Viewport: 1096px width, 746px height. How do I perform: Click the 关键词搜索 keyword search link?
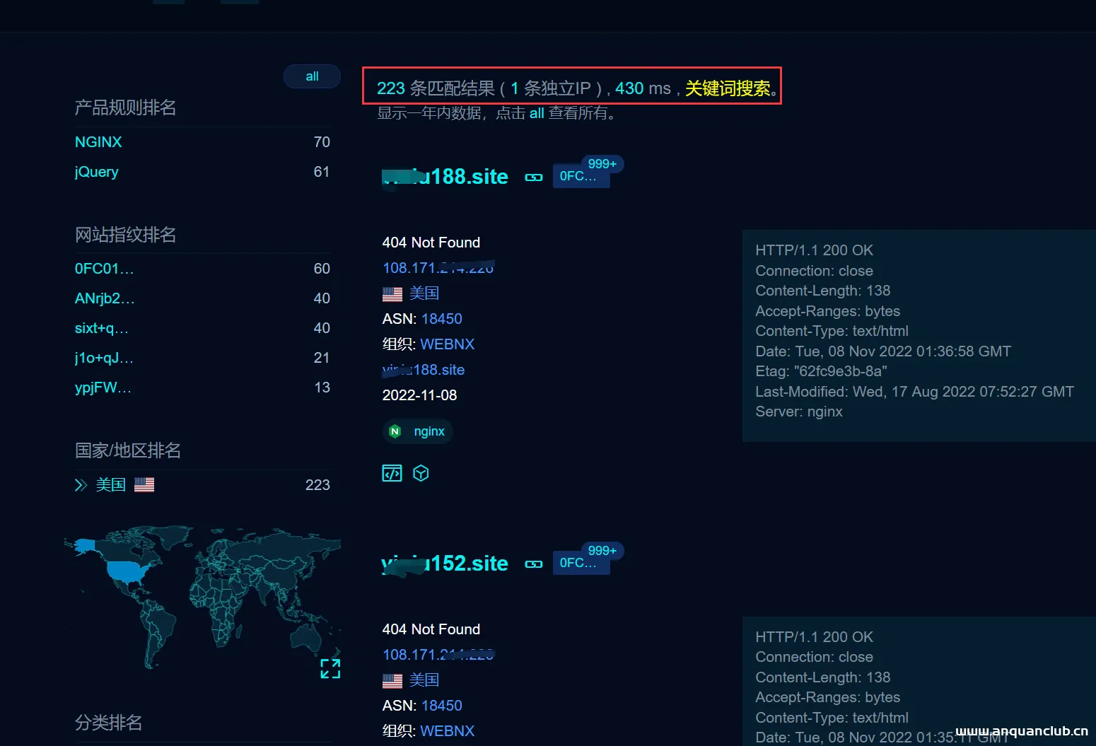click(728, 88)
